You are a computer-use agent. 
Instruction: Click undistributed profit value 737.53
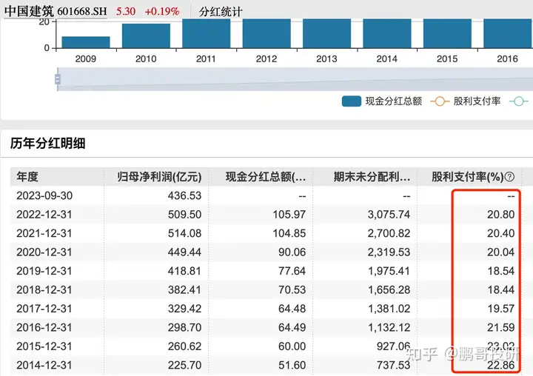pos(393,365)
